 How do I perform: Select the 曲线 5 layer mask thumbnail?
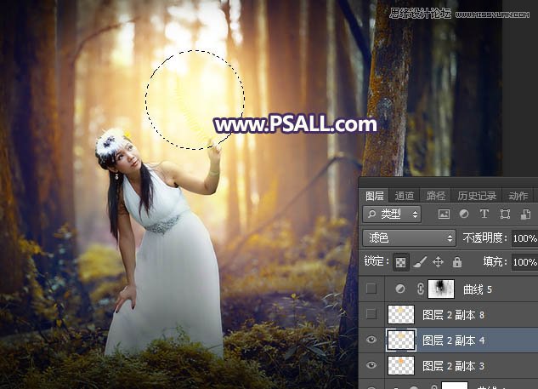441,289
